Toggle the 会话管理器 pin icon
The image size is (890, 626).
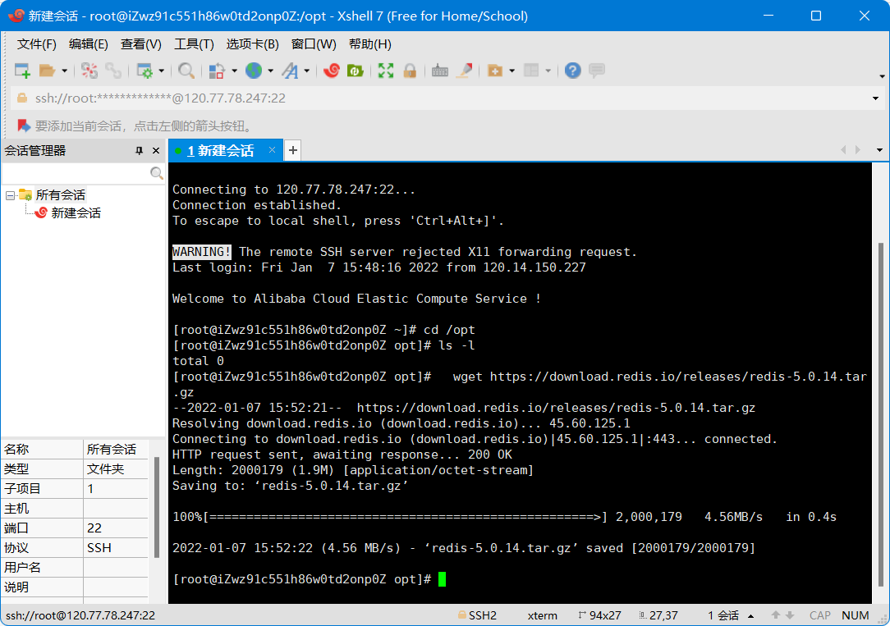click(x=140, y=150)
